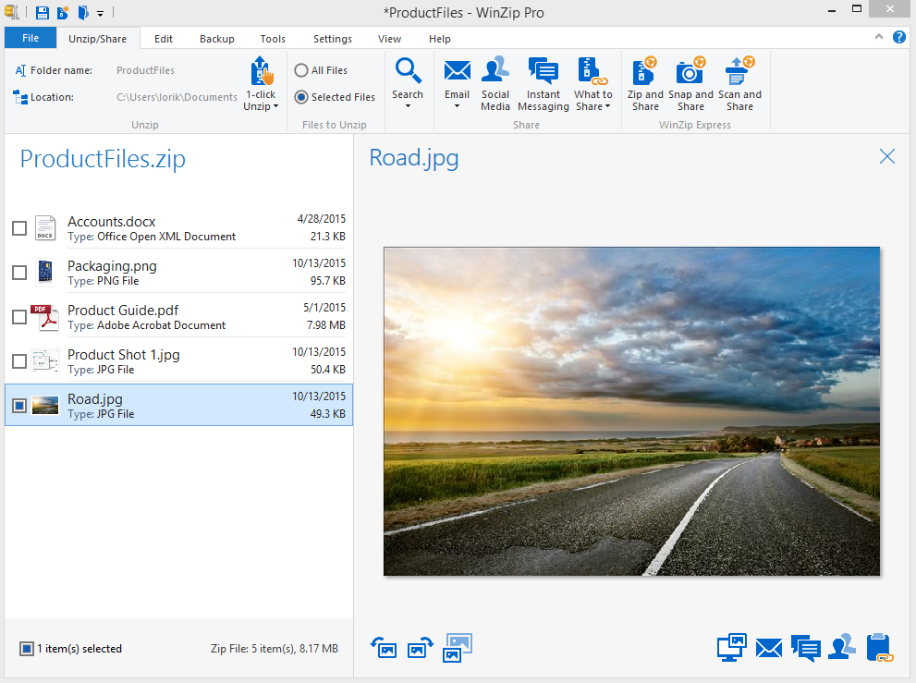
Task: Click the 1-click Unzip icon
Action: [x=261, y=70]
